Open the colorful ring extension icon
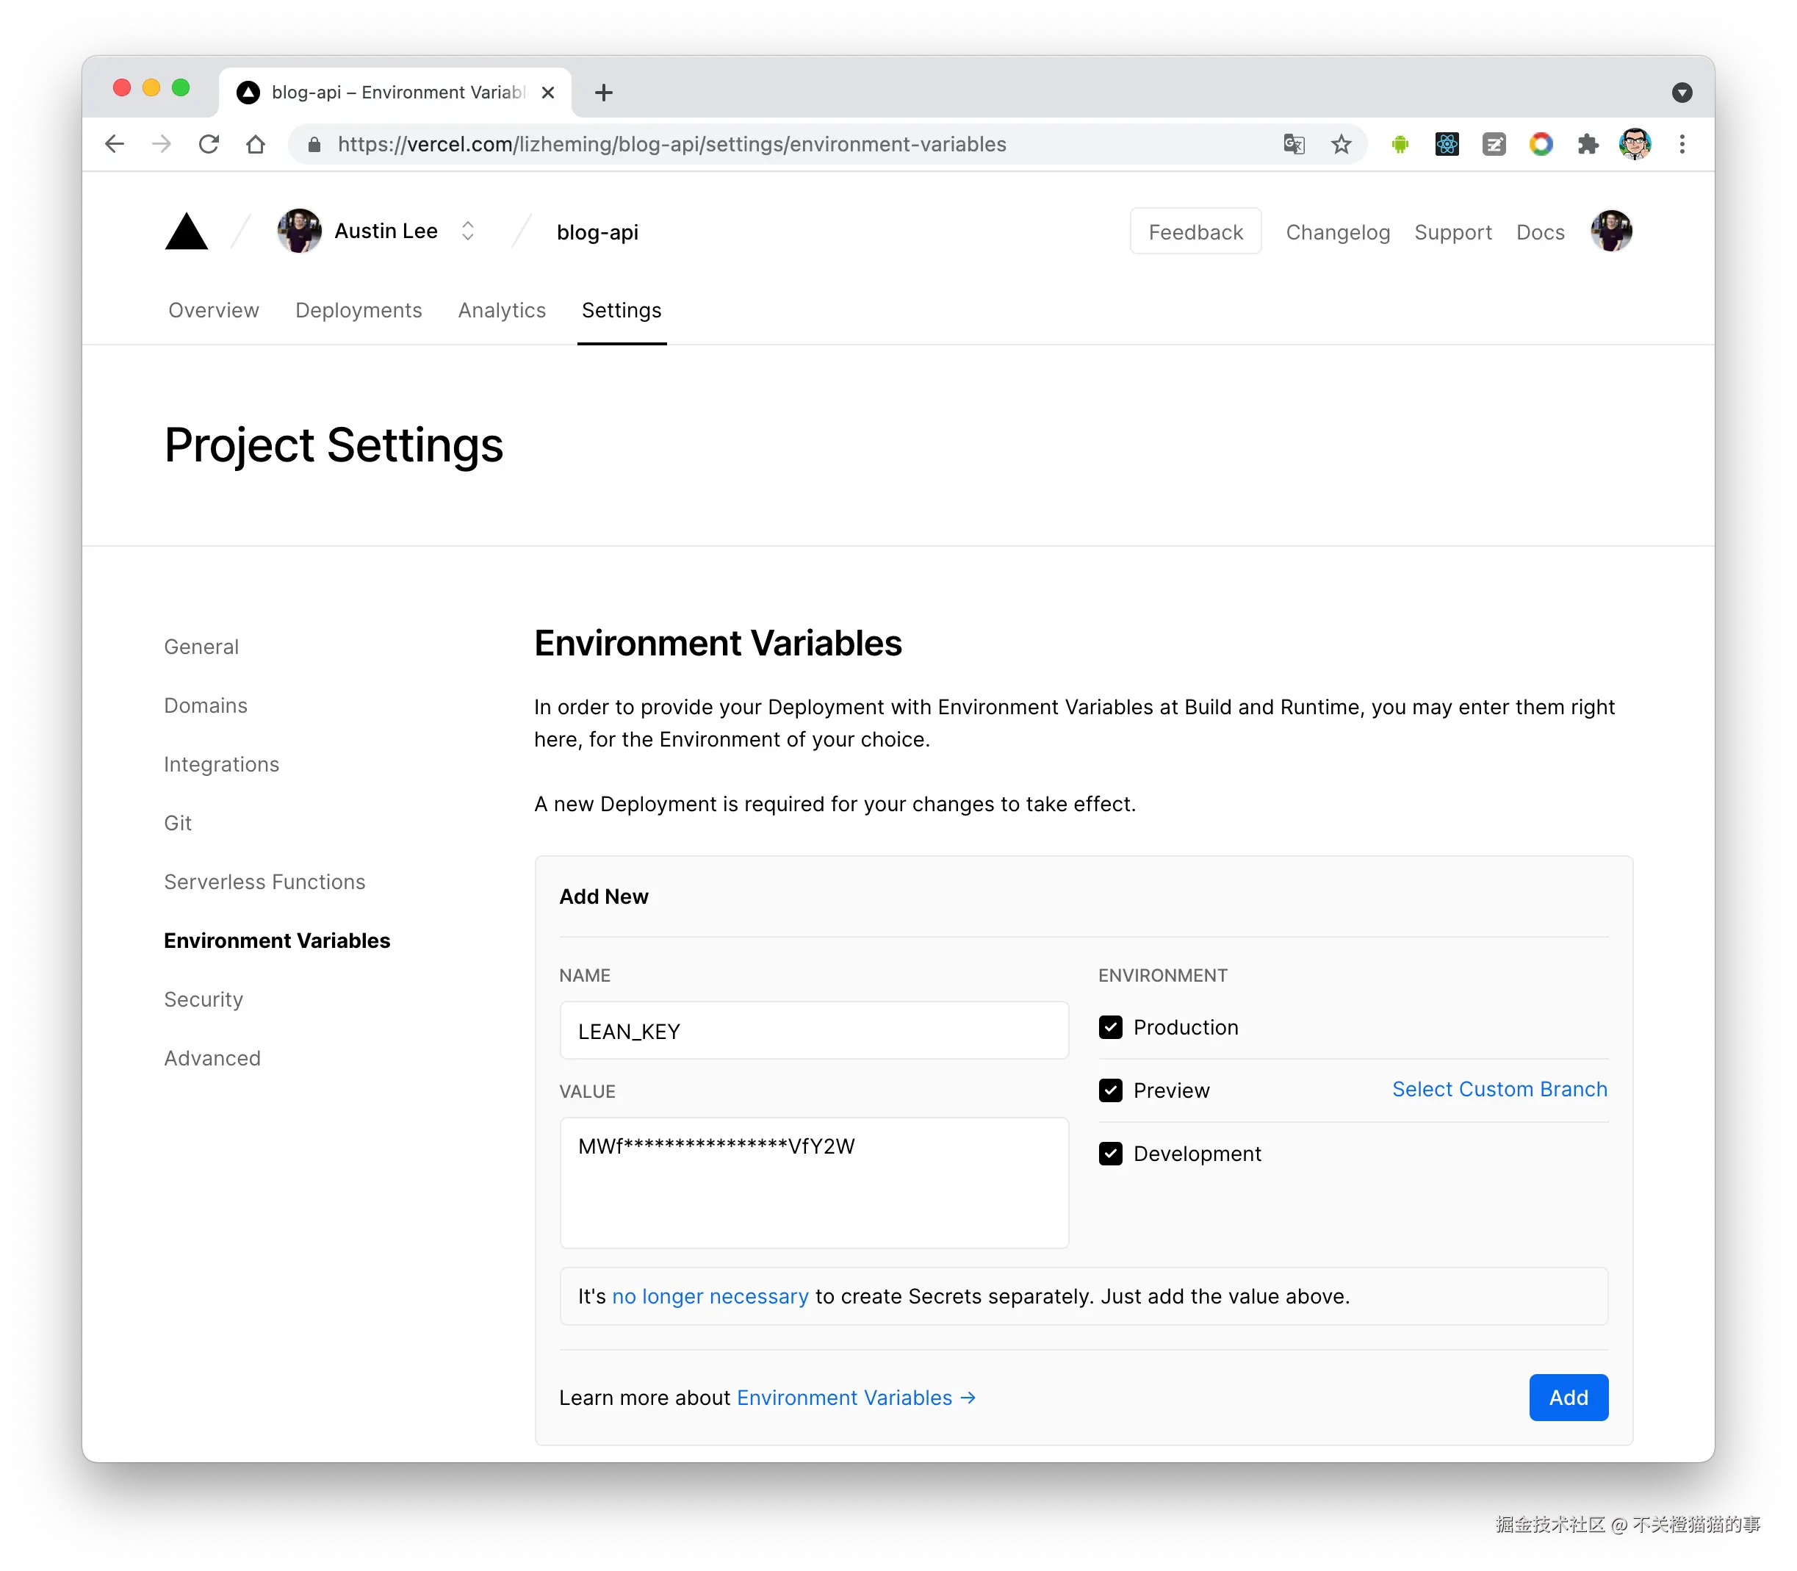The height and width of the screenshot is (1571, 1797). pos(1541,144)
